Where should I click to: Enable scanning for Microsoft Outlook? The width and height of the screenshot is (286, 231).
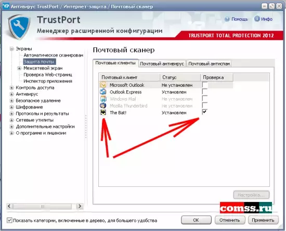coord(205,85)
